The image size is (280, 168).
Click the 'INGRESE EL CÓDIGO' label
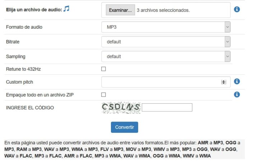tap(30, 108)
